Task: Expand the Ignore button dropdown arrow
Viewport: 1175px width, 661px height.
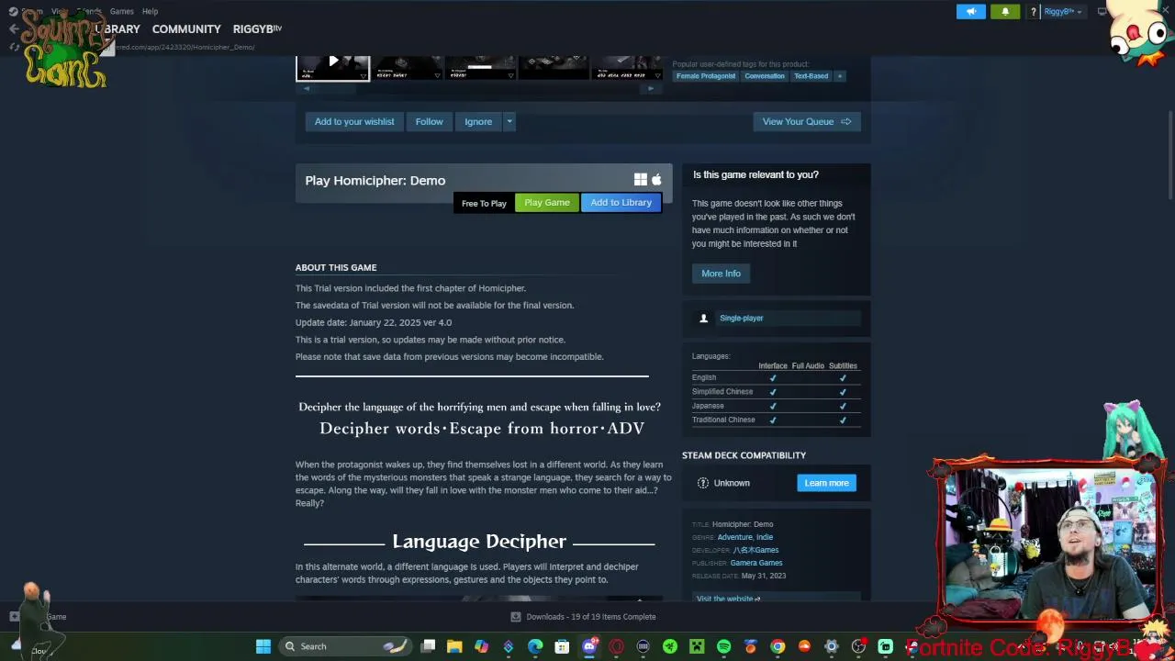Action: (509, 121)
